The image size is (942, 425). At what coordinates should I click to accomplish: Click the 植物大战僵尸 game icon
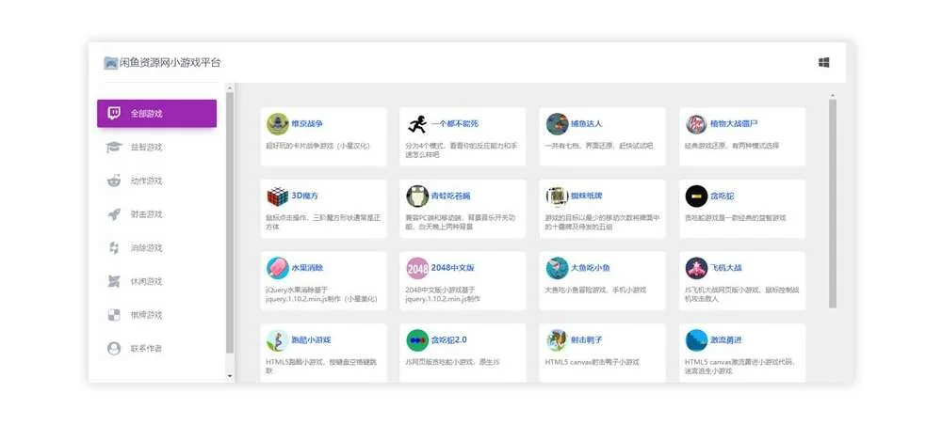[x=696, y=124]
